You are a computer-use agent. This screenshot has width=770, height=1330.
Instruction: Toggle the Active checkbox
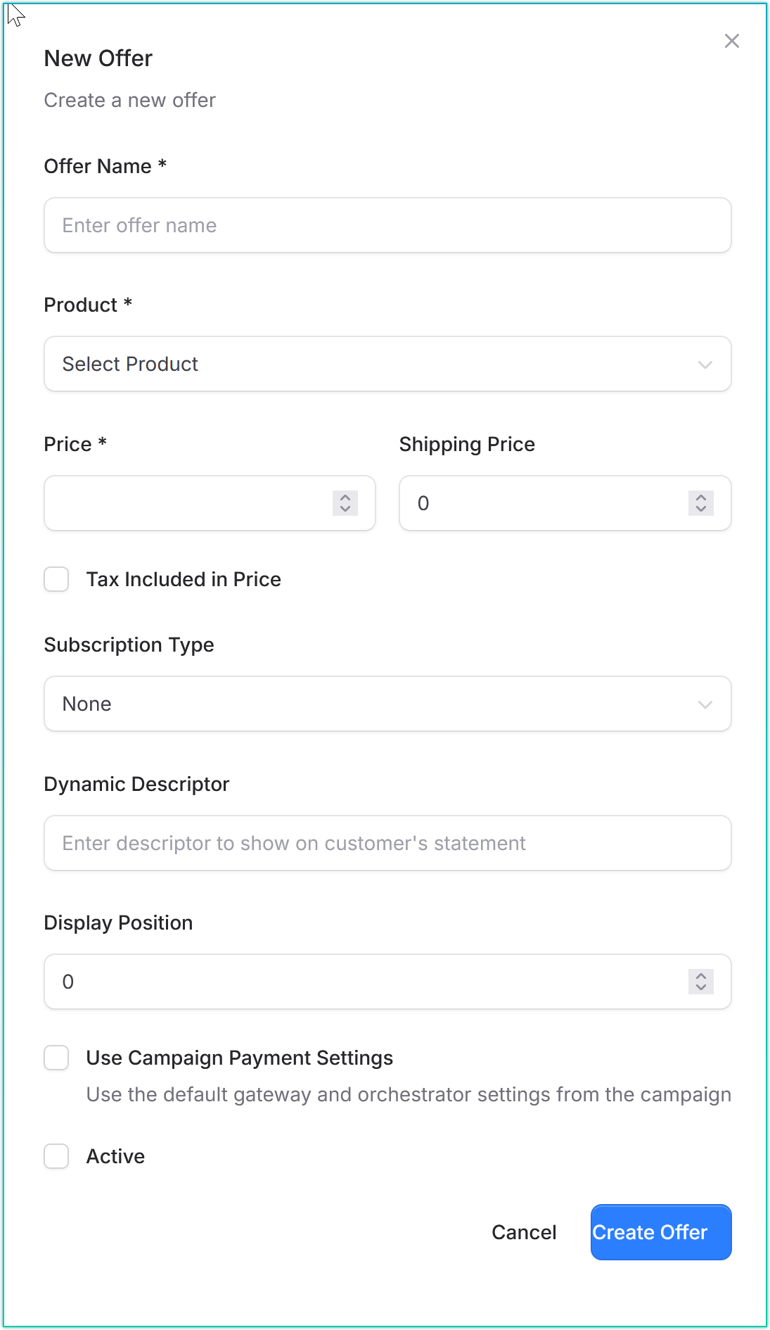click(x=56, y=1156)
